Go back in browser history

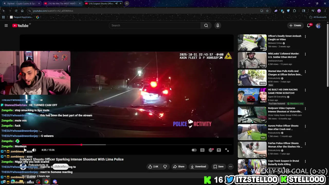pos(4,11)
